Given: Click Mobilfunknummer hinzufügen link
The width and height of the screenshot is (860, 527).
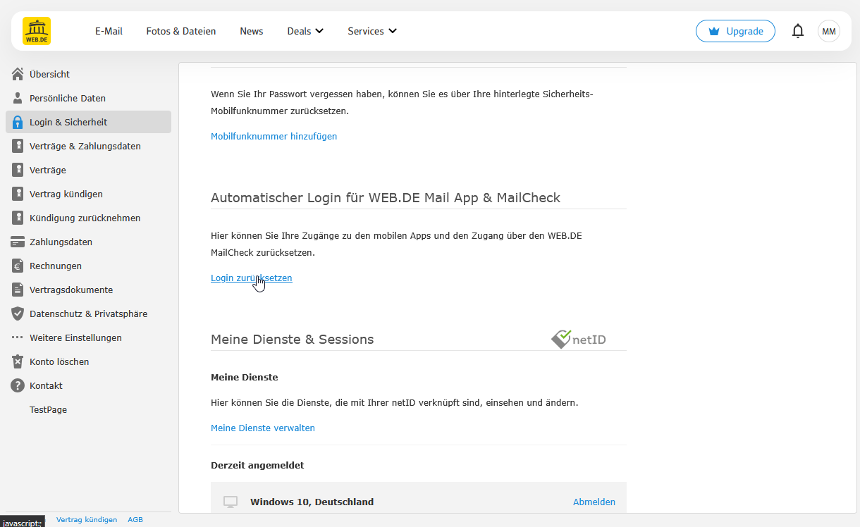Looking at the screenshot, I should click(274, 136).
